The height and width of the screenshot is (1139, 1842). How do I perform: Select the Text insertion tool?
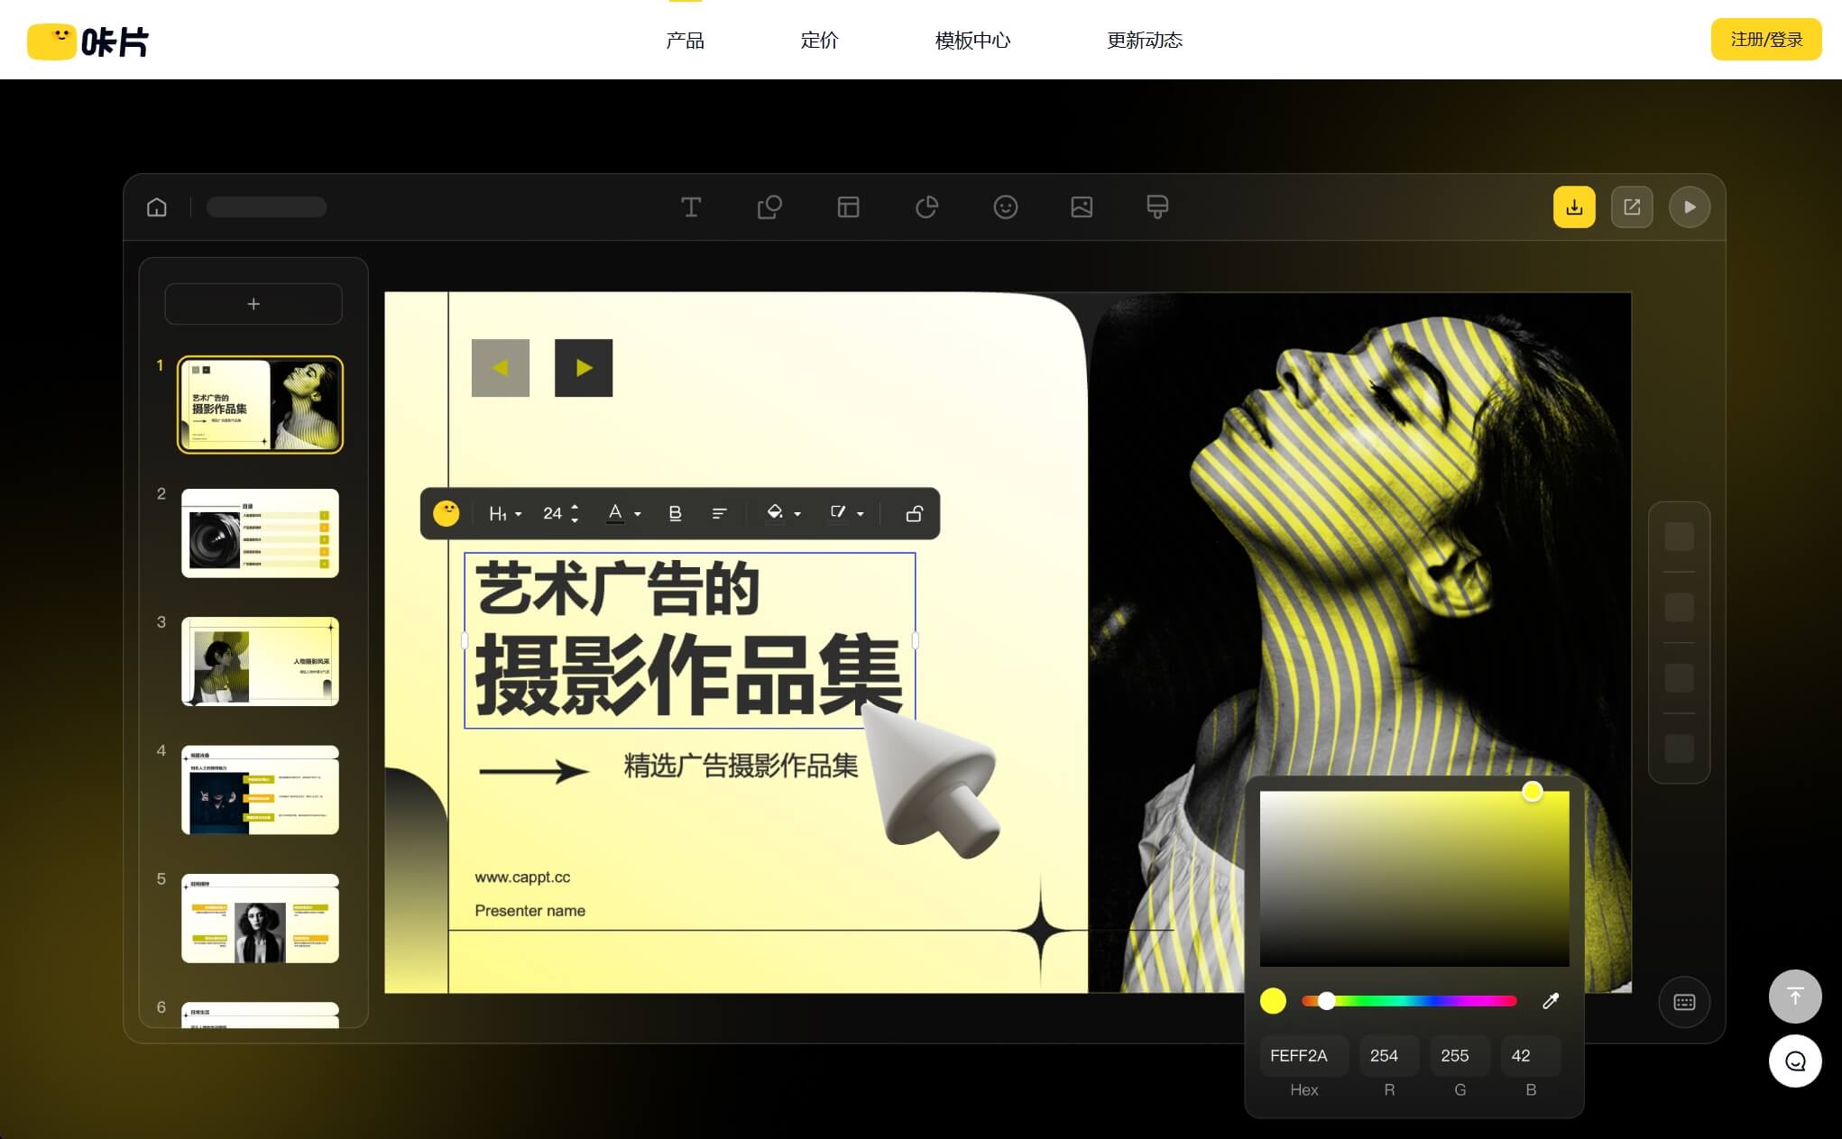pos(691,207)
